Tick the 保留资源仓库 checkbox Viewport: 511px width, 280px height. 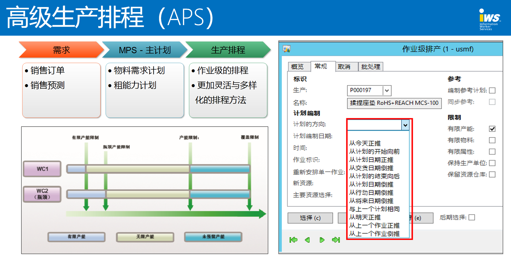pos(492,174)
